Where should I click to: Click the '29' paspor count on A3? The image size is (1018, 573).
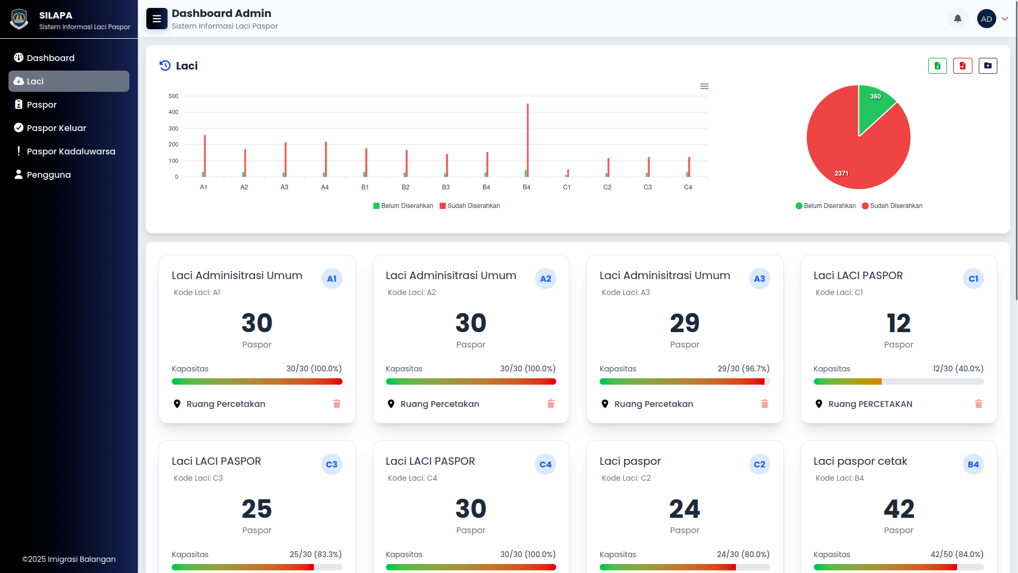[x=685, y=323]
